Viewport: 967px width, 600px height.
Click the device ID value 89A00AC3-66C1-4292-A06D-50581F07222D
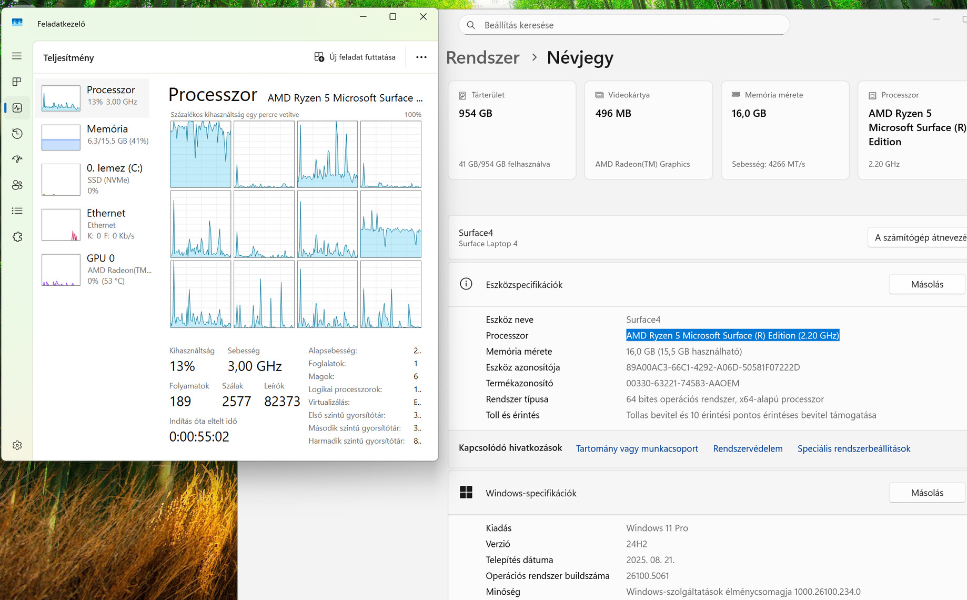pyautogui.click(x=713, y=367)
